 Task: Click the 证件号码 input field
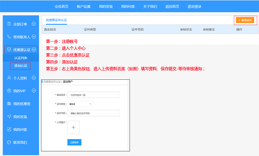click(94, 113)
